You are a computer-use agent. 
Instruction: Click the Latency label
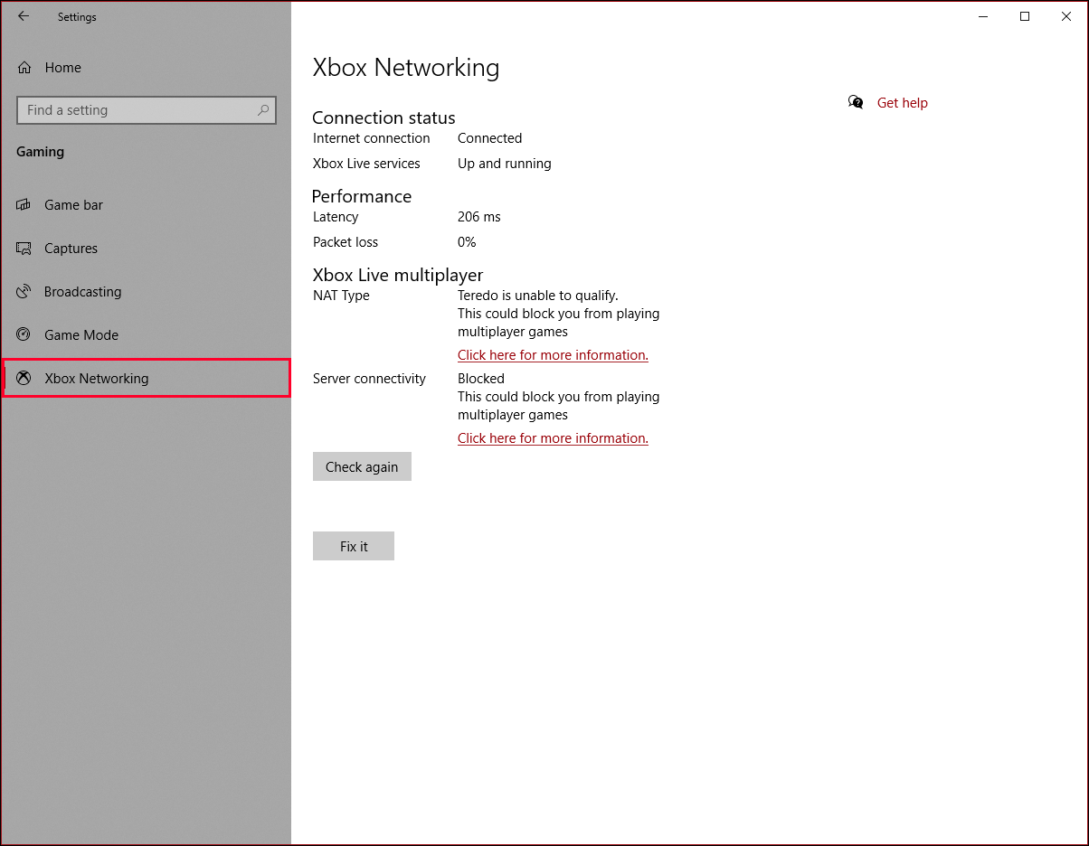pos(336,217)
